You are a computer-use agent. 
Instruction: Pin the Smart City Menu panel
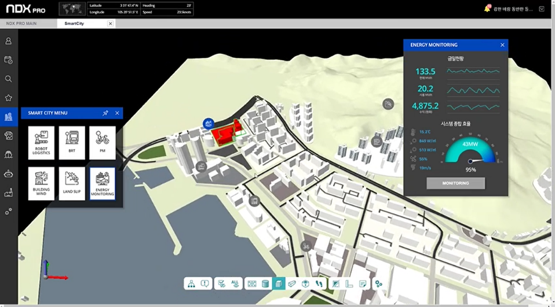105,113
